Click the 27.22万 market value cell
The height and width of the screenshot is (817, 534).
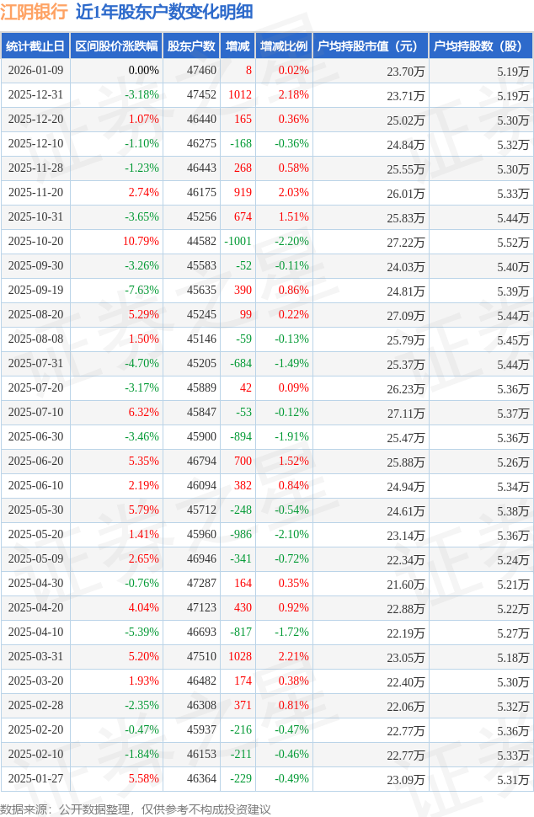[x=406, y=242]
